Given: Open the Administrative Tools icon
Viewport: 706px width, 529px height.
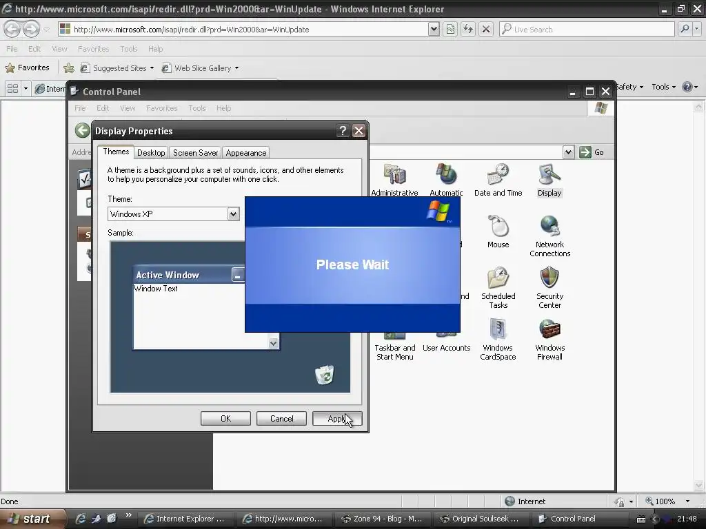Looking at the screenshot, I should (395, 180).
